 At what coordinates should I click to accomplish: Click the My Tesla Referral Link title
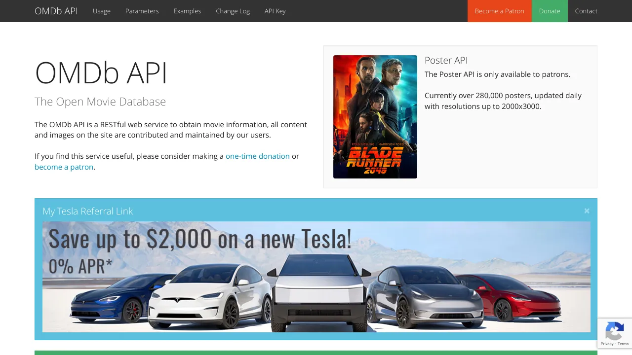click(x=88, y=211)
